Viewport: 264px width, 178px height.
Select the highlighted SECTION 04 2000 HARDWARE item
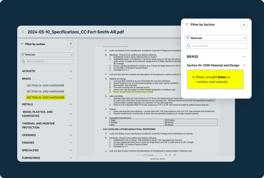click(x=45, y=97)
